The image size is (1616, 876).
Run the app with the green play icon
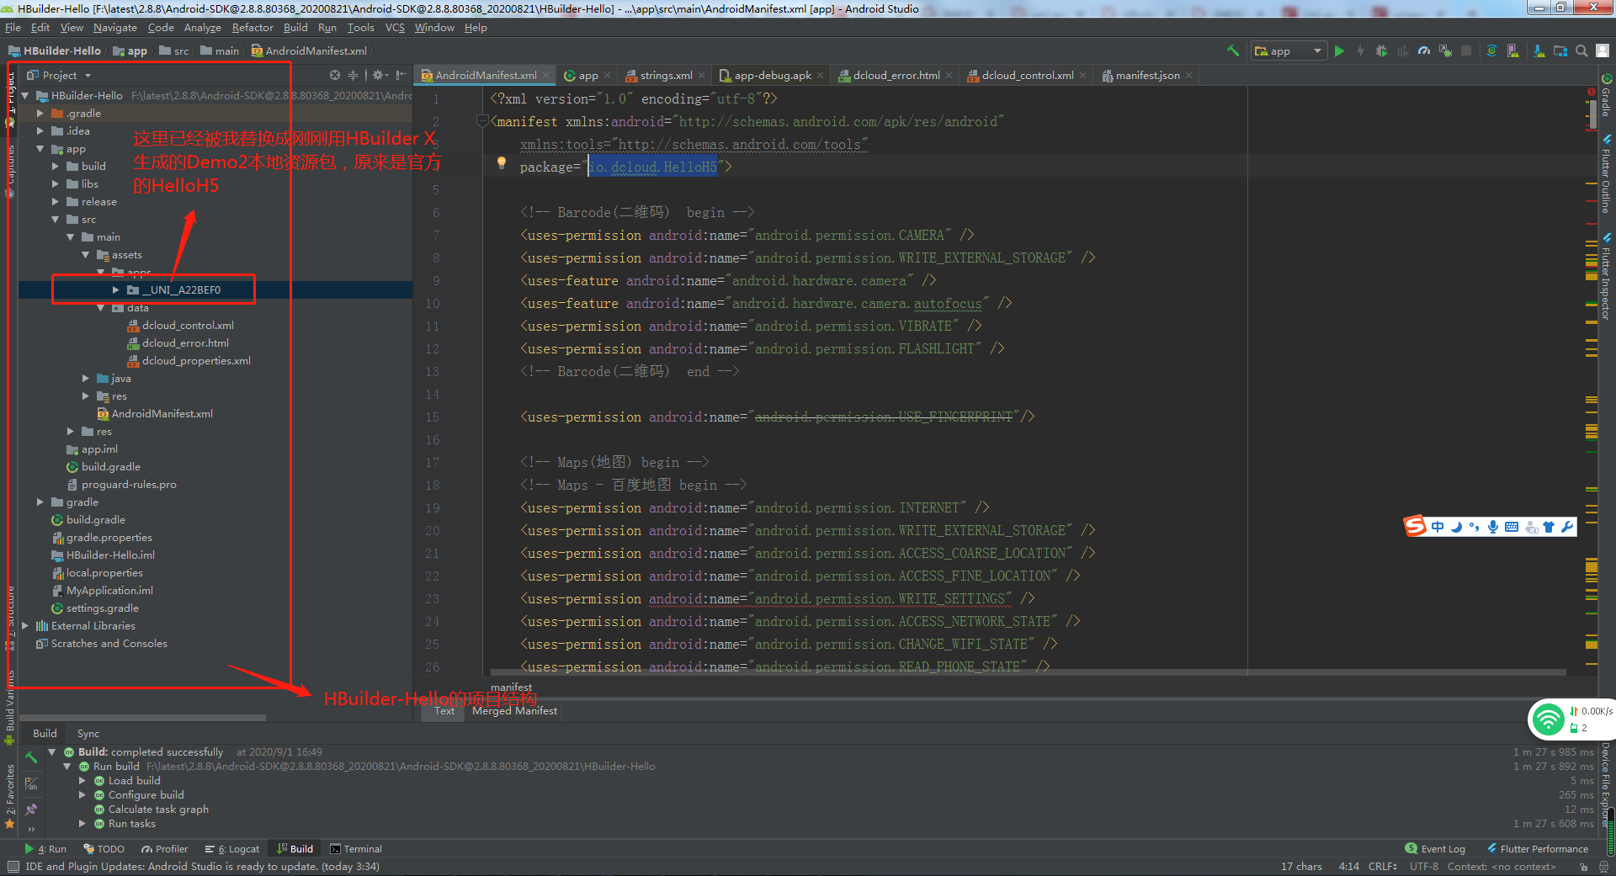point(1339,50)
